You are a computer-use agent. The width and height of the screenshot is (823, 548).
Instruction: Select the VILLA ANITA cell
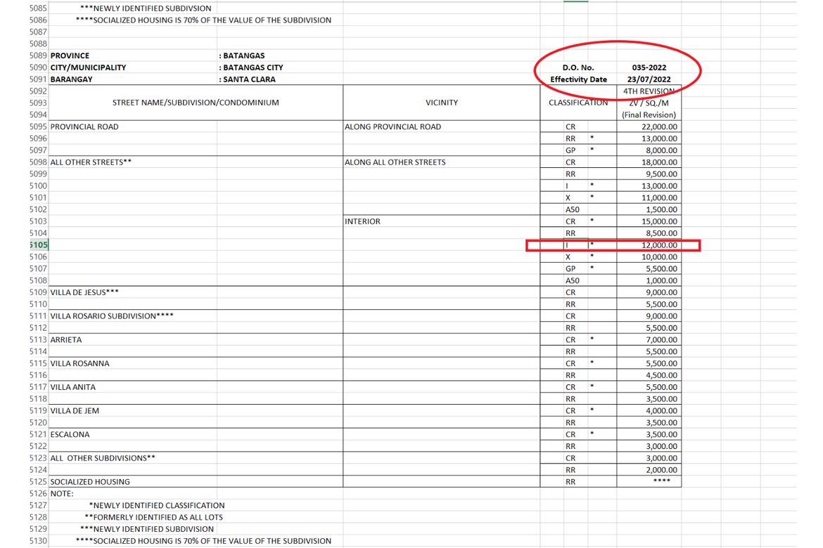73,387
